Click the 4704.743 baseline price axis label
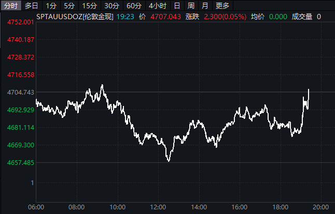This screenshot has width=335, height=214. (x=20, y=92)
